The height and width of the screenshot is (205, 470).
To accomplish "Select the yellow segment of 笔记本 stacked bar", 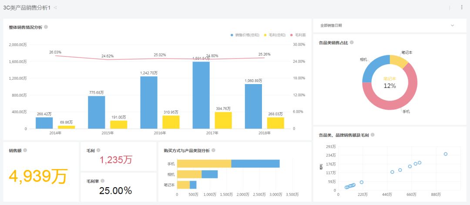I will tap(184, 185).
